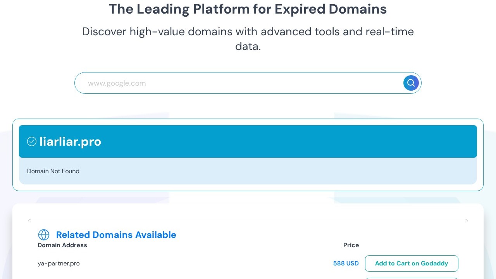Click the partially visible button below Add to Cart
Image resolution: width=496 pixels, height=279 pixels.
412,278
